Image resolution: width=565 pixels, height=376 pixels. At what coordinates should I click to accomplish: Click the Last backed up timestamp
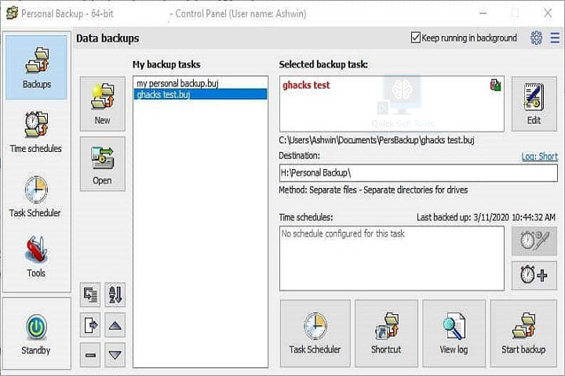coord(486,217)
